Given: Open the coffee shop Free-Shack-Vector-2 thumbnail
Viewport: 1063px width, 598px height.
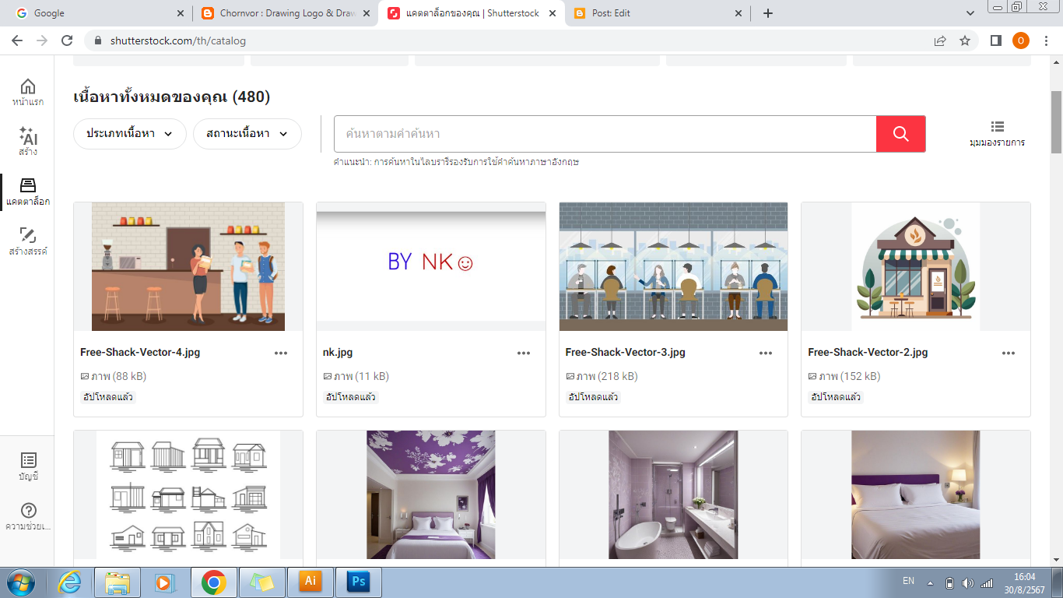Looking at the screenshot, I should click(916, 267).
